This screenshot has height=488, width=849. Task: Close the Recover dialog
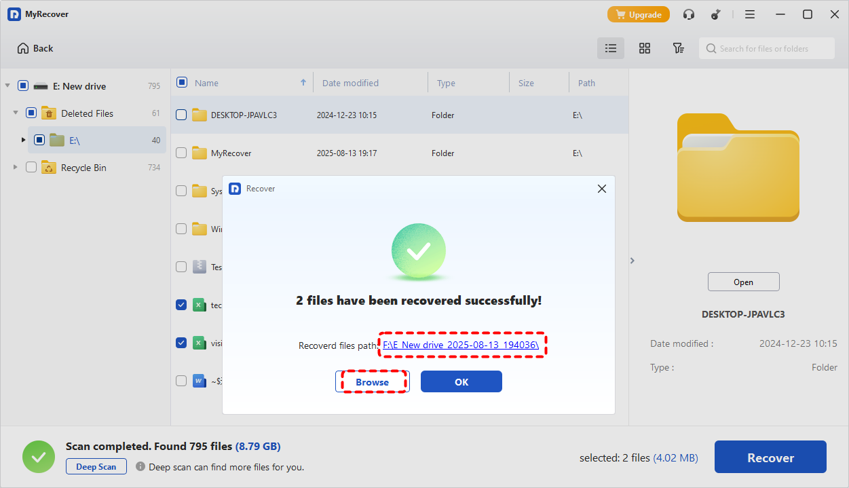coord(601,189)
